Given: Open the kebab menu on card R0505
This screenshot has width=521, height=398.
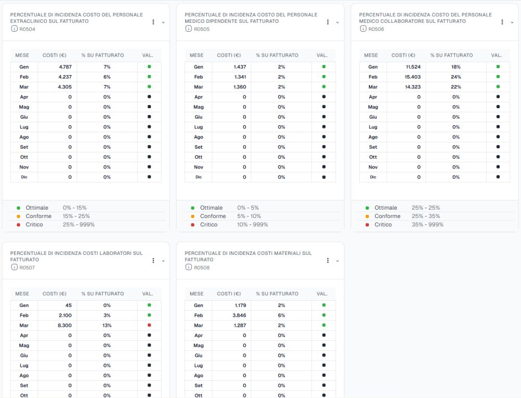Looking at the screenshot, I should 328,22.
